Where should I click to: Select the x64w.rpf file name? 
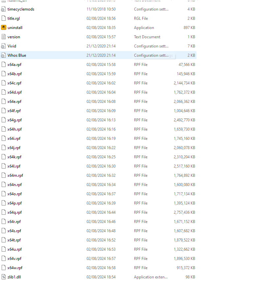[x=15, y=268]
